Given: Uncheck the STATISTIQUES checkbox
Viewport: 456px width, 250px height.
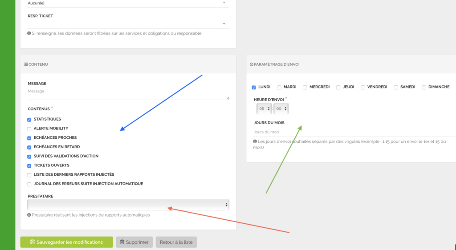Looking at the screenshot, I should (x=29, y=120).
